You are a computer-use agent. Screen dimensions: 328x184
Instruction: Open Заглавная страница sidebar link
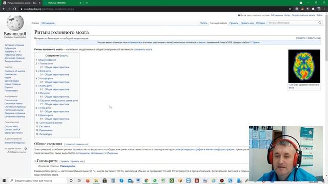tap(14, 45)
